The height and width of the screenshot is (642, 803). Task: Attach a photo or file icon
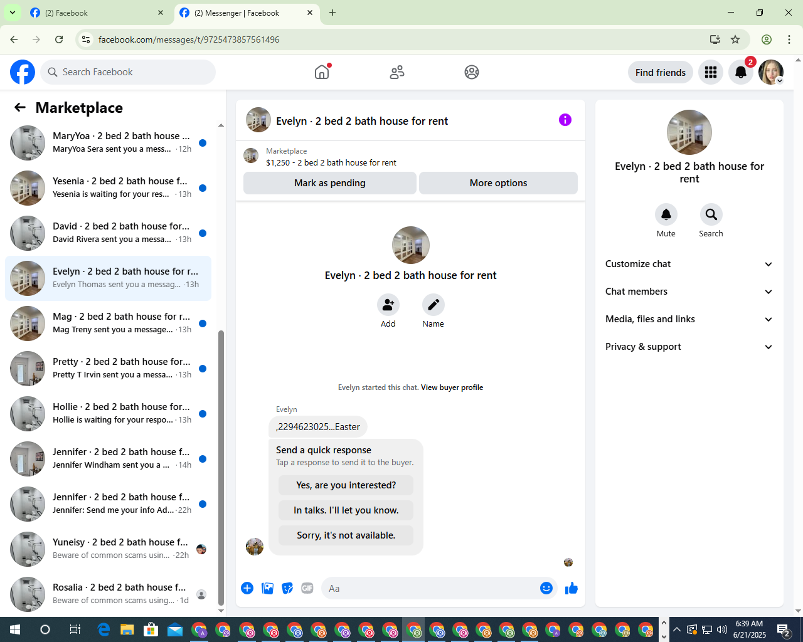pyautogui.click(x=268, y=588)
